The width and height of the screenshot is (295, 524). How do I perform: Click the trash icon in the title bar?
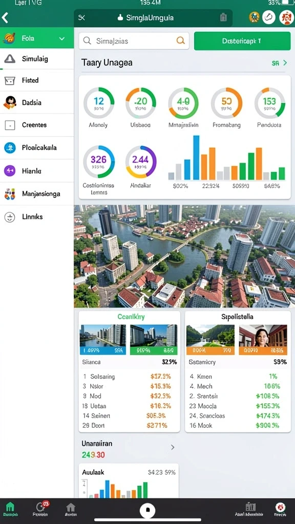pyautogui.click(x=223, y=17)
